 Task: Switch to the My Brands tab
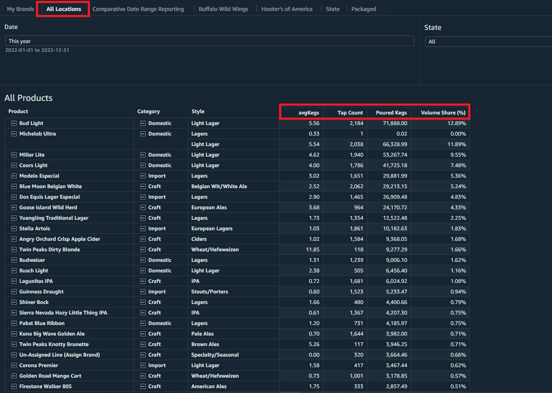point(20,9)
